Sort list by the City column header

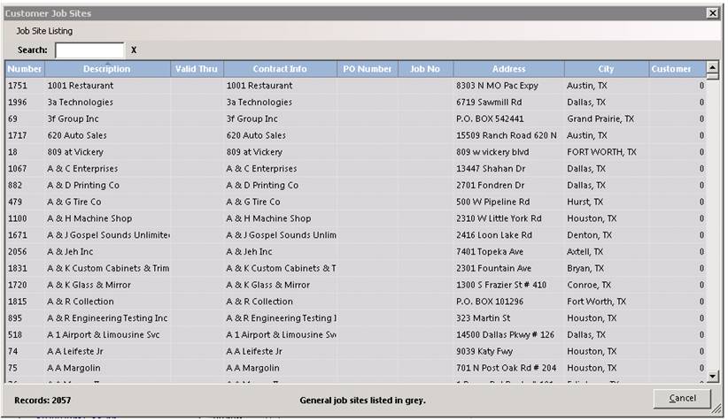(606, 69)
